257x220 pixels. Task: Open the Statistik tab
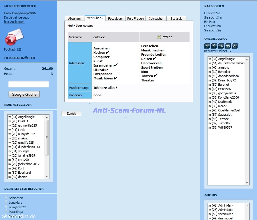point(176,19)
